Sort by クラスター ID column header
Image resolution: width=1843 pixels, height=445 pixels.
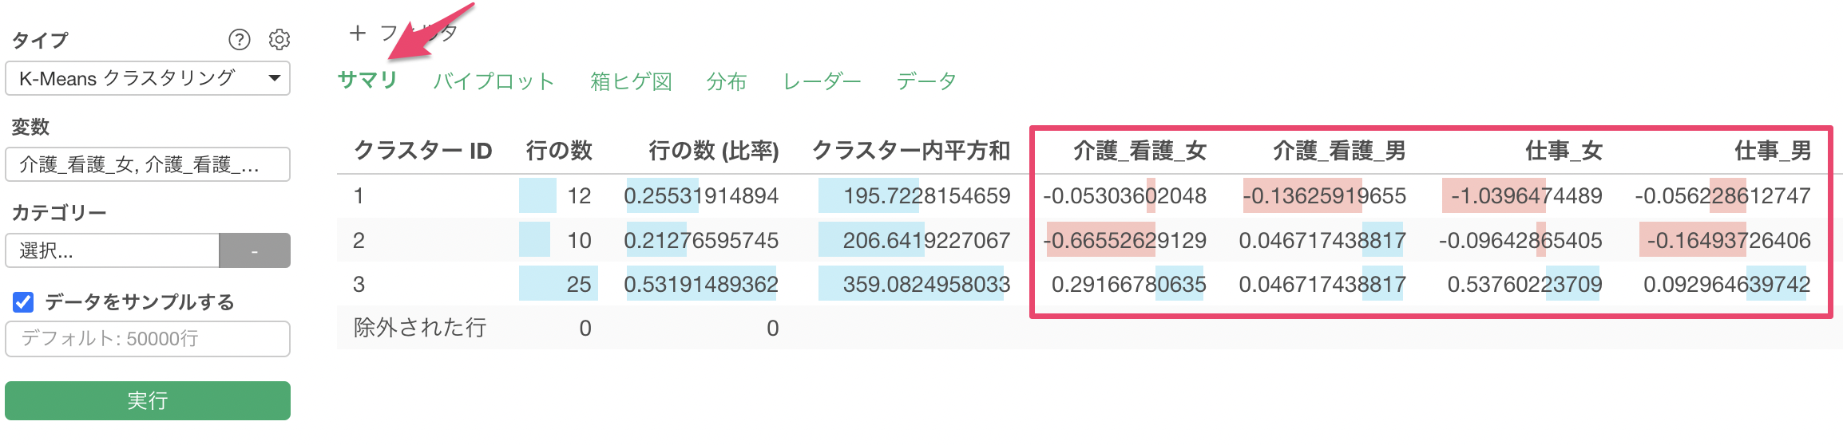coord(422,151)
